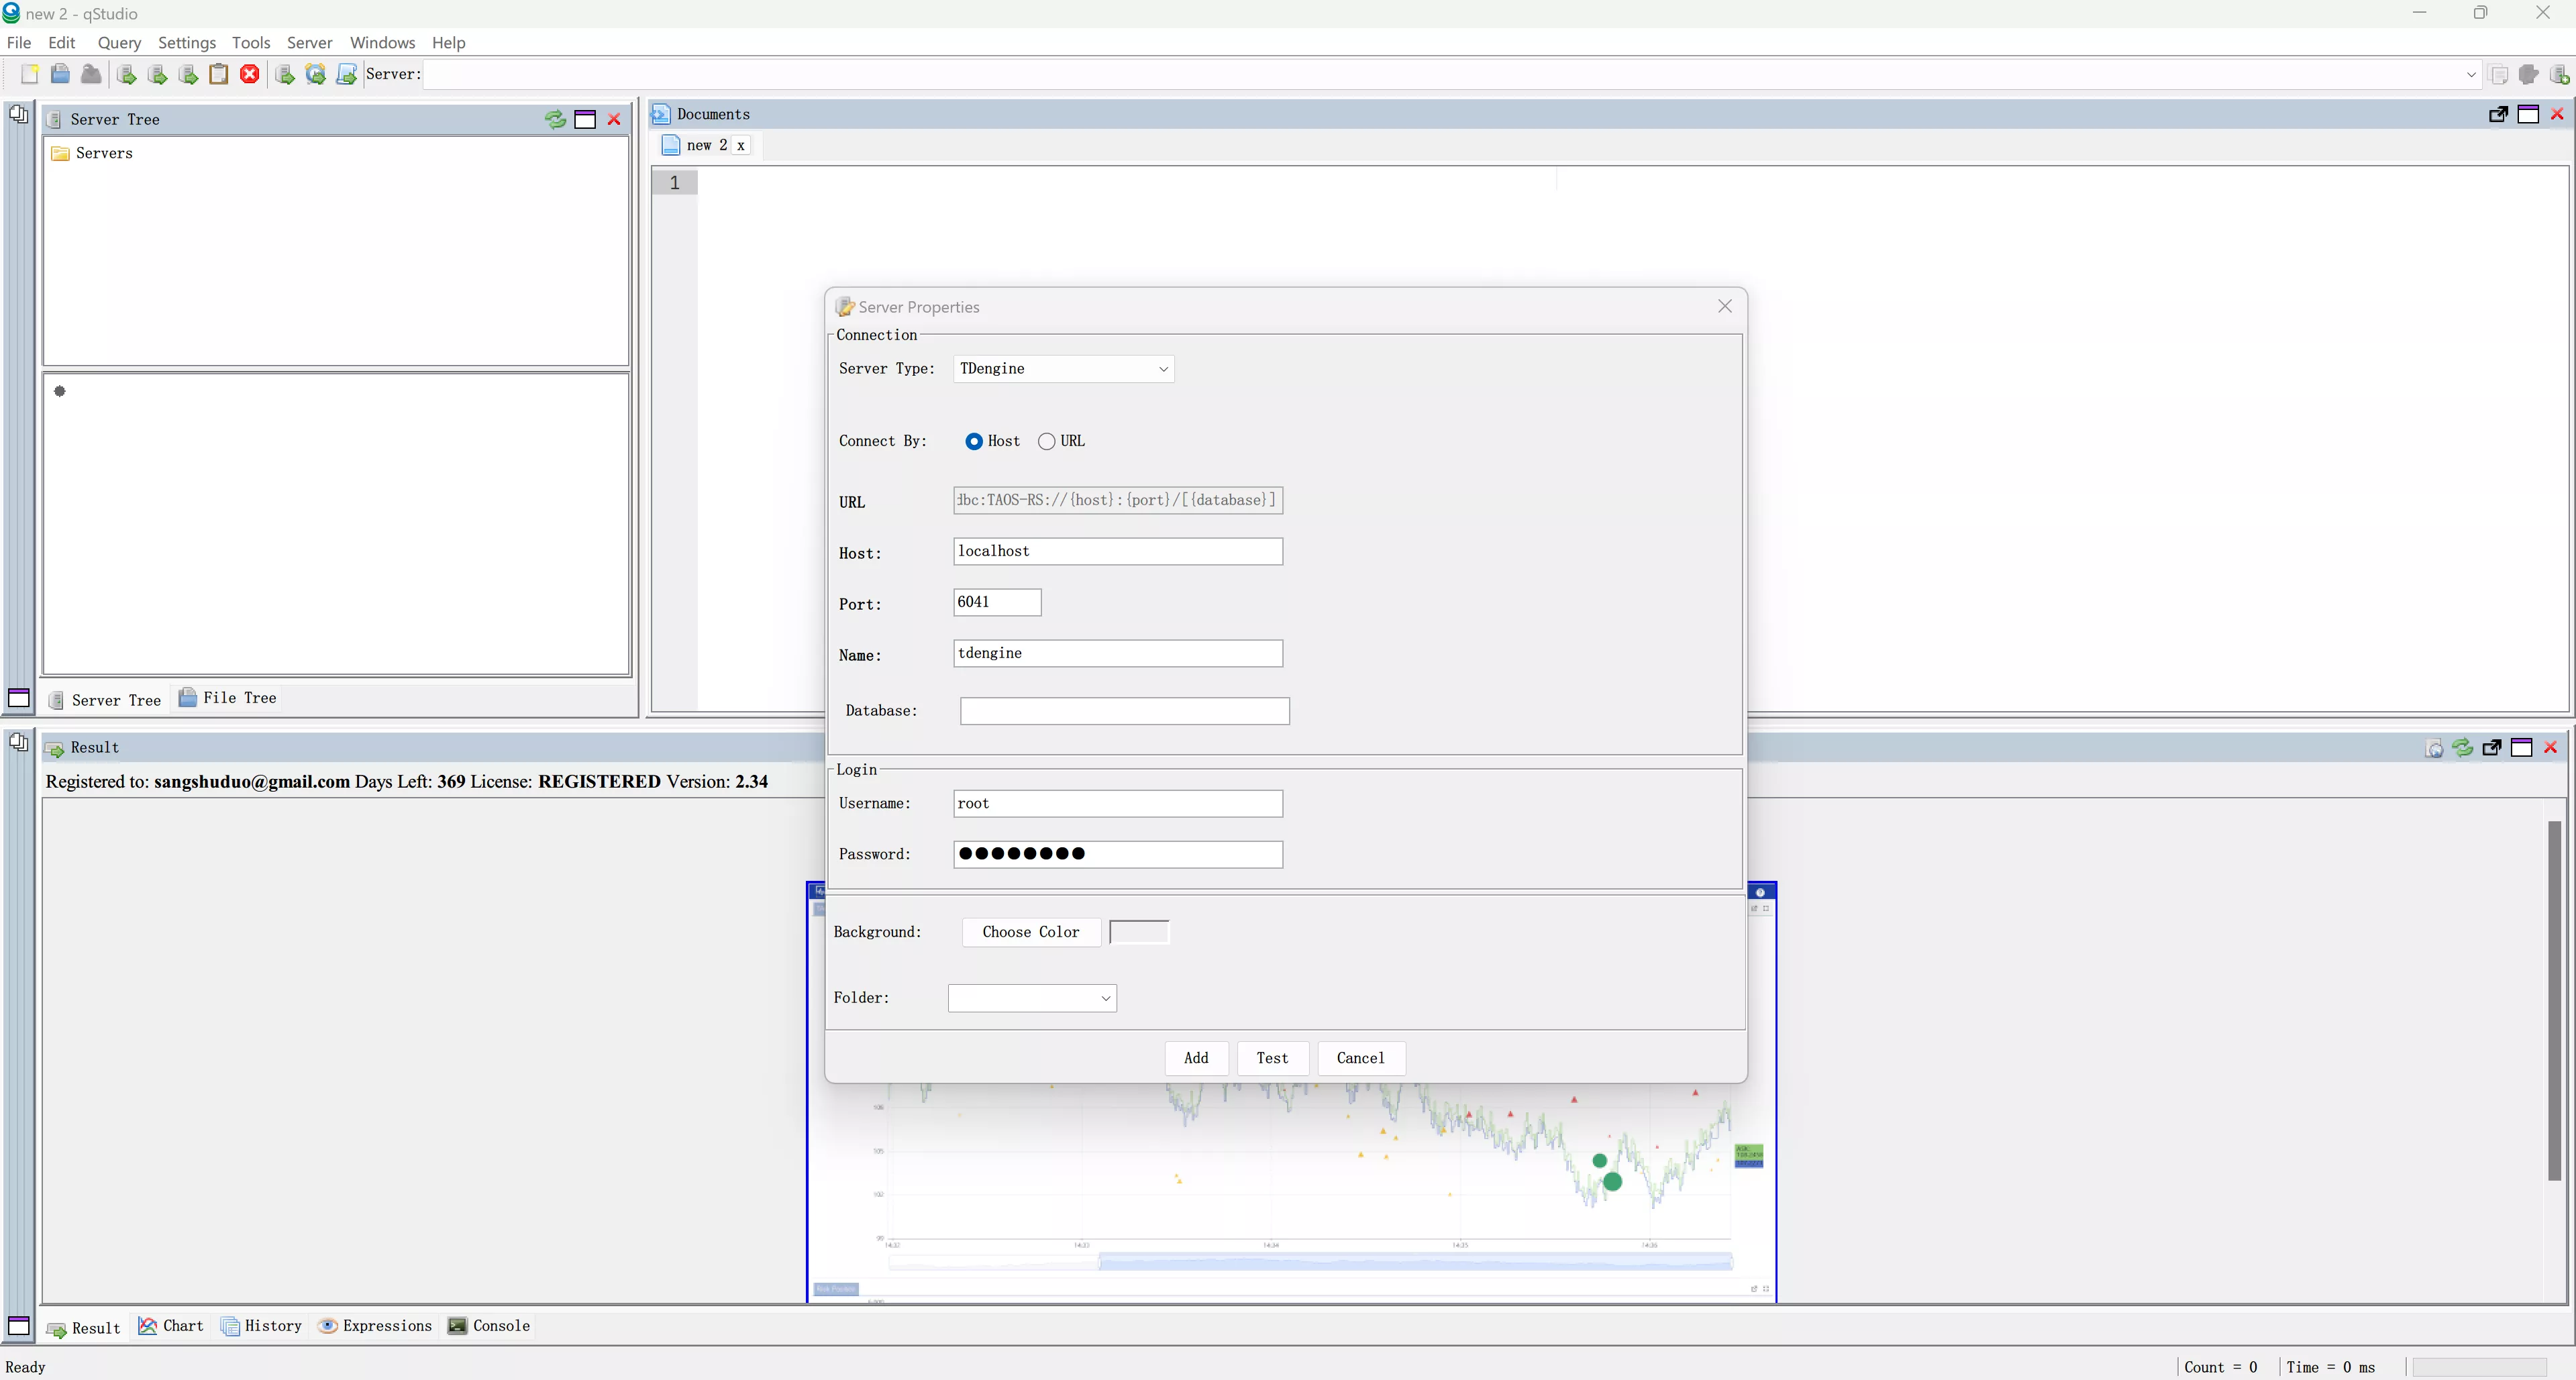Viewport: 2576px width, 1380px height.
Task: Select the Host radio button
Action: (973, 441)
